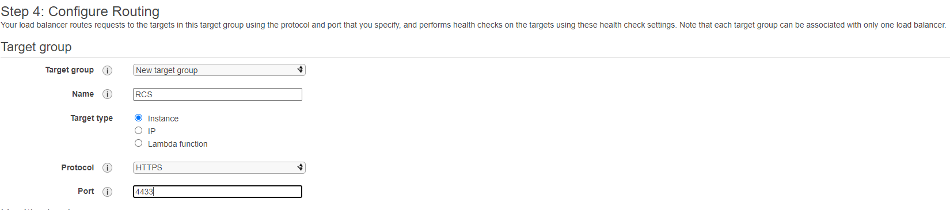The image size is (950, 210).
Task: Click the IP option label text
Action: click(151, 131)
